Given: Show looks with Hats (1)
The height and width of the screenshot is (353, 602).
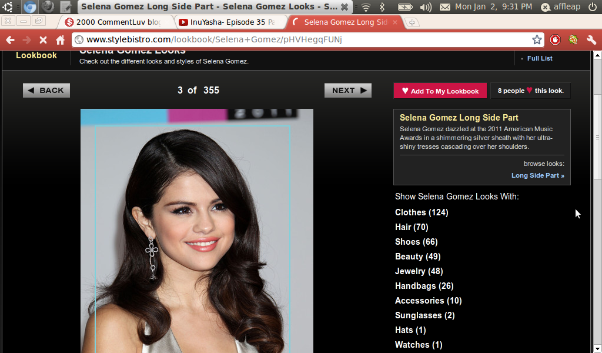Looking at the screenshot, I should point(410,330).
